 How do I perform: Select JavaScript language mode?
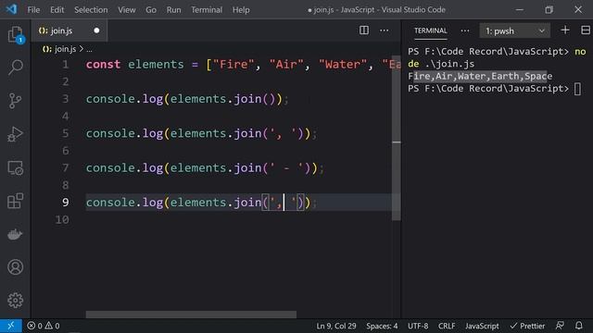[x=482, y=326]
